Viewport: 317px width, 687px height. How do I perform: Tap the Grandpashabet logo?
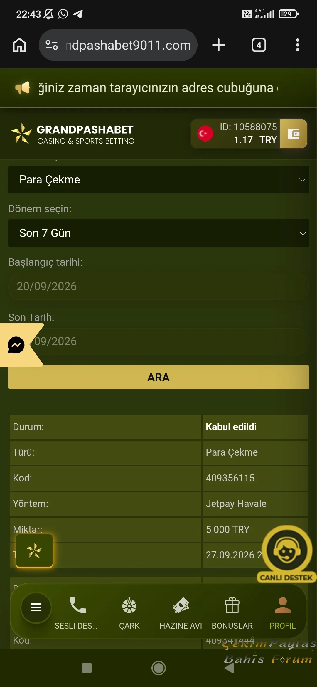(x=72, y=134)
